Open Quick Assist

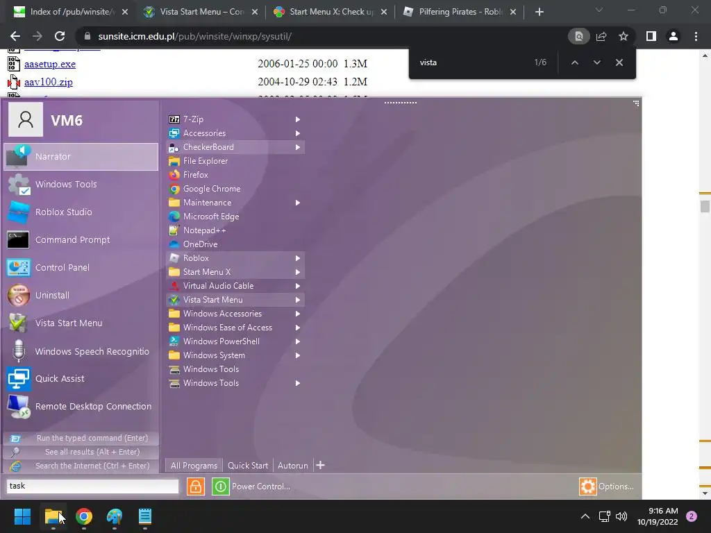[x=81, y=379]
